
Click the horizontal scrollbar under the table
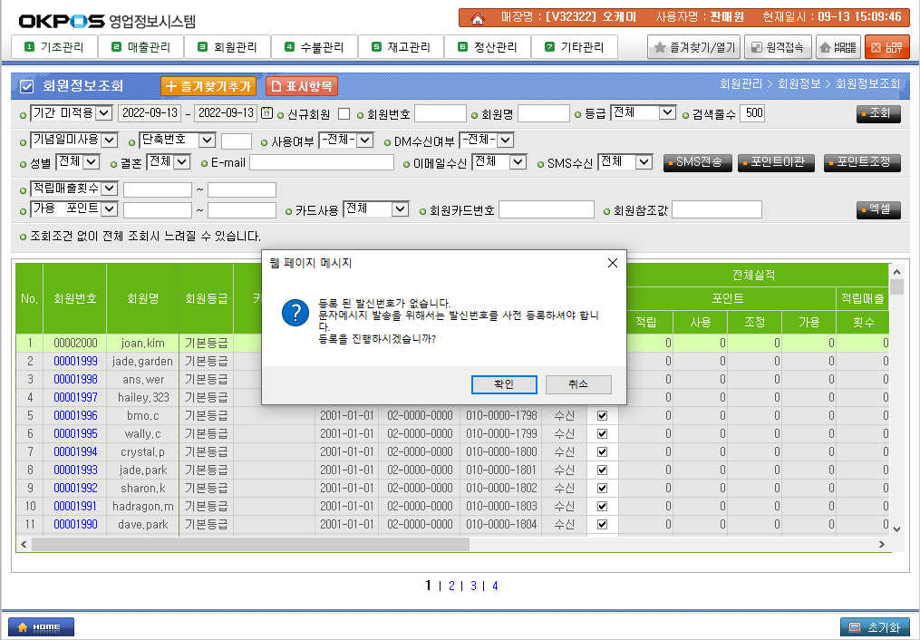[453, 544]
